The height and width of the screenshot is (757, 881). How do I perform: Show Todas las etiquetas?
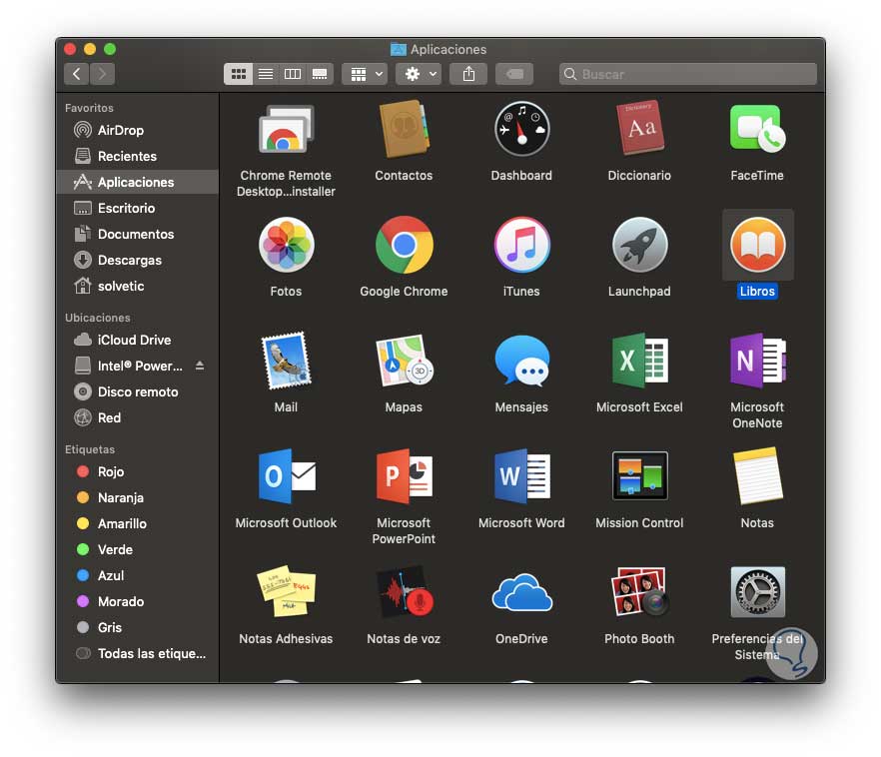(x=137, y=653)
